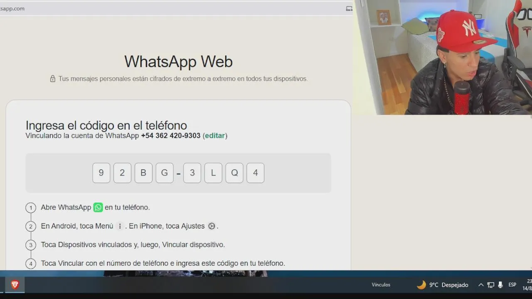Click the step 2 number circle

coord(30,226)
